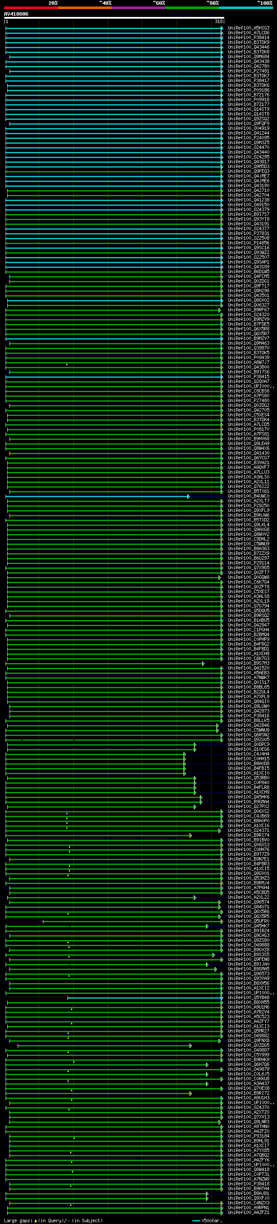Select hit label UniRef100_C4NZX3
277x1224 pixels.
[248, 1203]
